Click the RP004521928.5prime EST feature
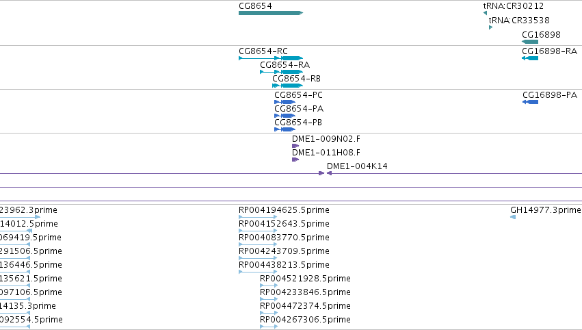The height and width of the screenshot is (330, 582). point(269,285)
